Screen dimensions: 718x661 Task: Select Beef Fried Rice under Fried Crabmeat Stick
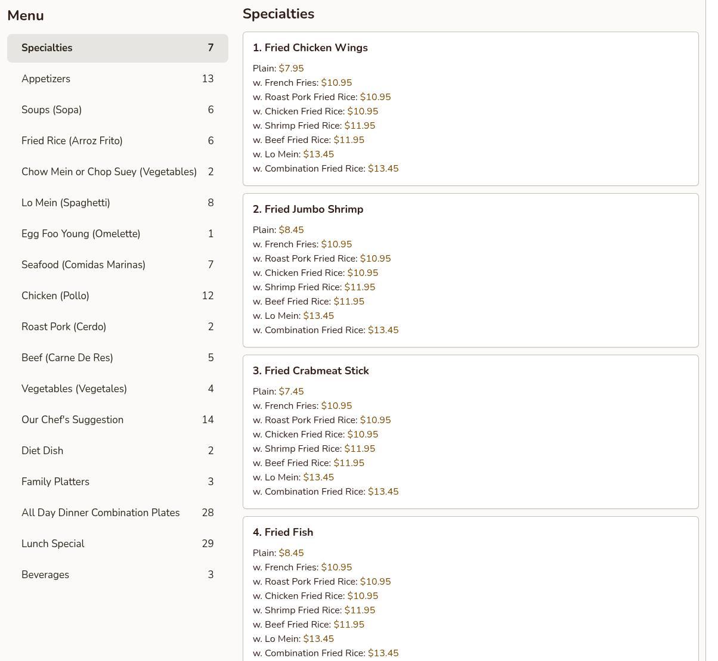[x=308, y=463]
